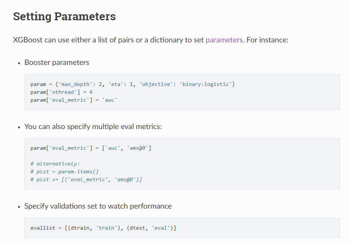Click the "# alternatively:" comment line
The width and height of the screenshot is (350, 245).
pyautogui.click(x=55, y=164)
